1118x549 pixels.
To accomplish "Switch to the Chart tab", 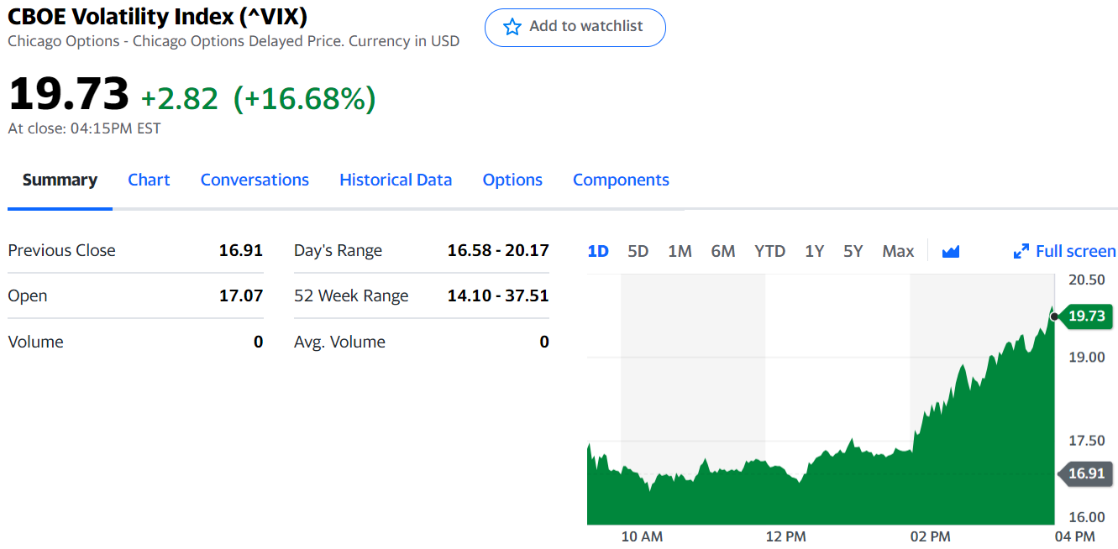I will point(149,180).
